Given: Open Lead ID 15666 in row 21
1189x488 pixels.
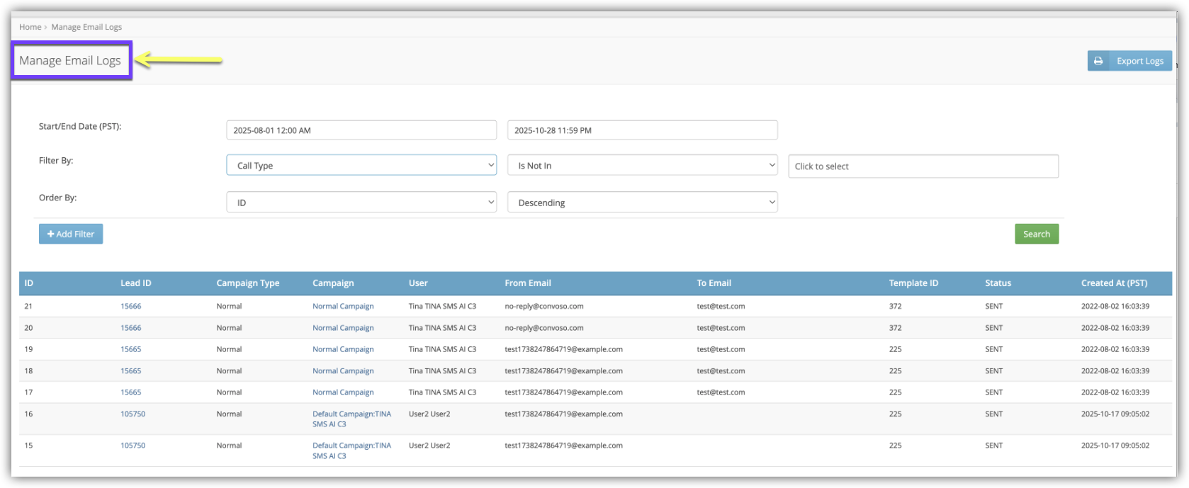Looking at the screenshot, I should click(x=130, y=307).
